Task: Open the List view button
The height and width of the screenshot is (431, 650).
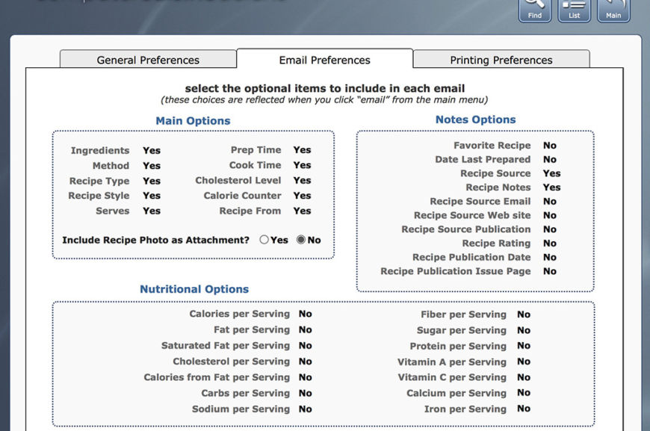Action: (x=574, y=10)
